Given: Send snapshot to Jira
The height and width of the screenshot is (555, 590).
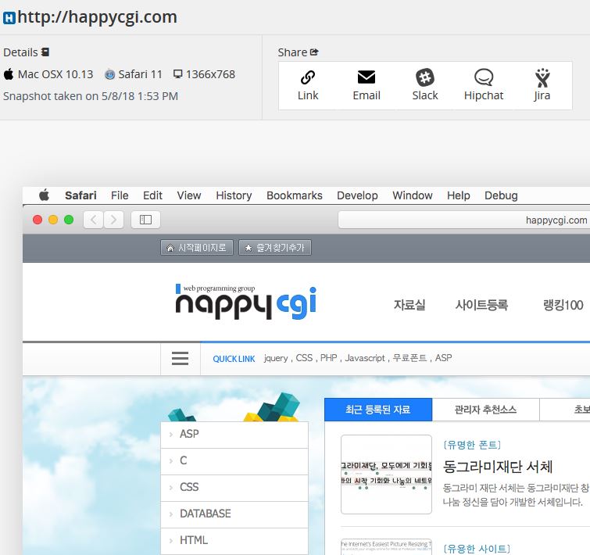Looking at the screenshot, I should click(x=542, y=77).
